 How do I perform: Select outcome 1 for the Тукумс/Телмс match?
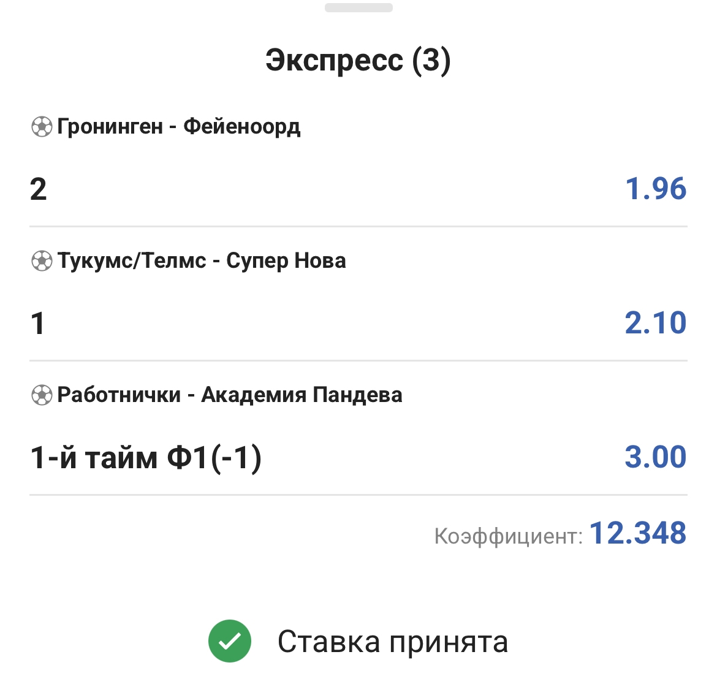click(38, 323)
